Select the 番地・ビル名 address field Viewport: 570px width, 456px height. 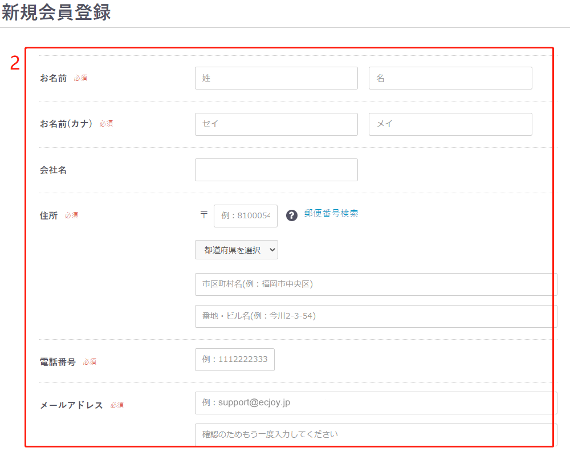click(375, 316)
